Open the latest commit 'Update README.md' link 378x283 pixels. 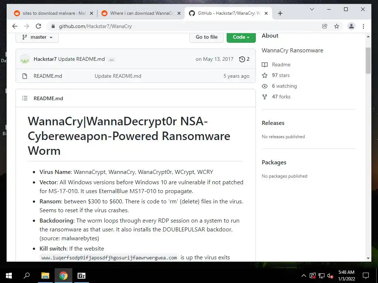pyautogui.click(x=82, y=59)
